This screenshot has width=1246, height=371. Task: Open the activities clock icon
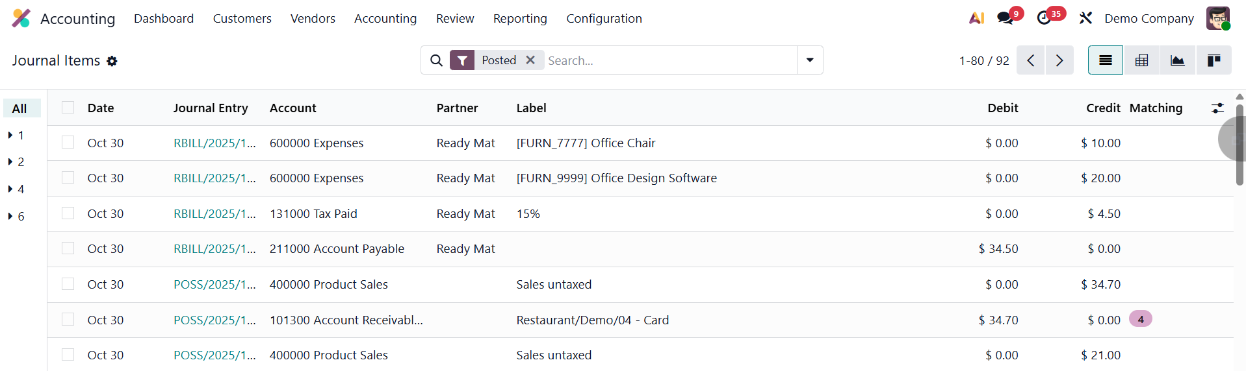[x=1045, y=18]
